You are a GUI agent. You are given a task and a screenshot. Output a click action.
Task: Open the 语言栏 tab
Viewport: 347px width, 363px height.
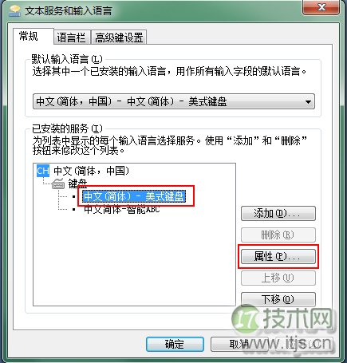coord(71,37)
